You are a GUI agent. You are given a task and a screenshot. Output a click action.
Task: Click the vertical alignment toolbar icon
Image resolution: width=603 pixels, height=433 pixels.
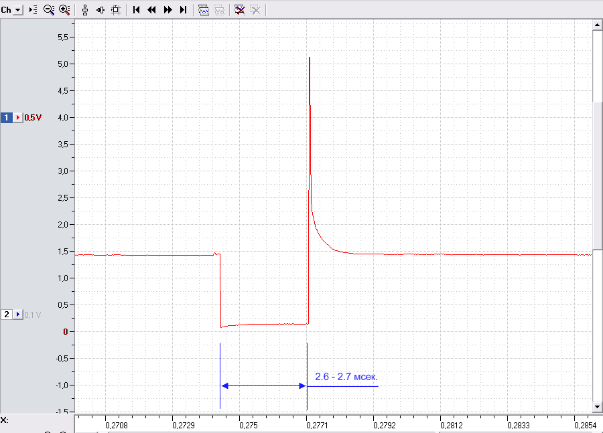coord(85,10)
